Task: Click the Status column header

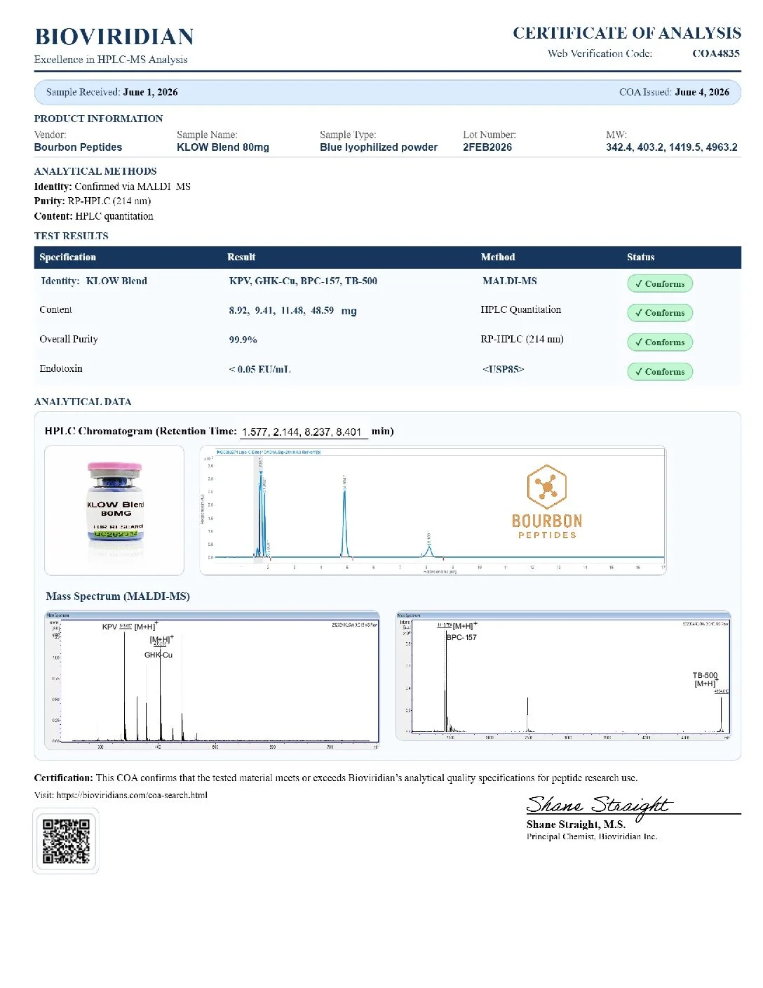Action: tap(641, 258)
